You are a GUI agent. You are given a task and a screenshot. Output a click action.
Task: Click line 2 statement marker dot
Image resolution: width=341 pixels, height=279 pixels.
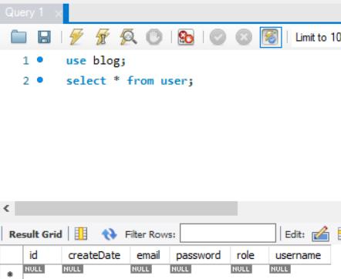[x=40, y=80]
